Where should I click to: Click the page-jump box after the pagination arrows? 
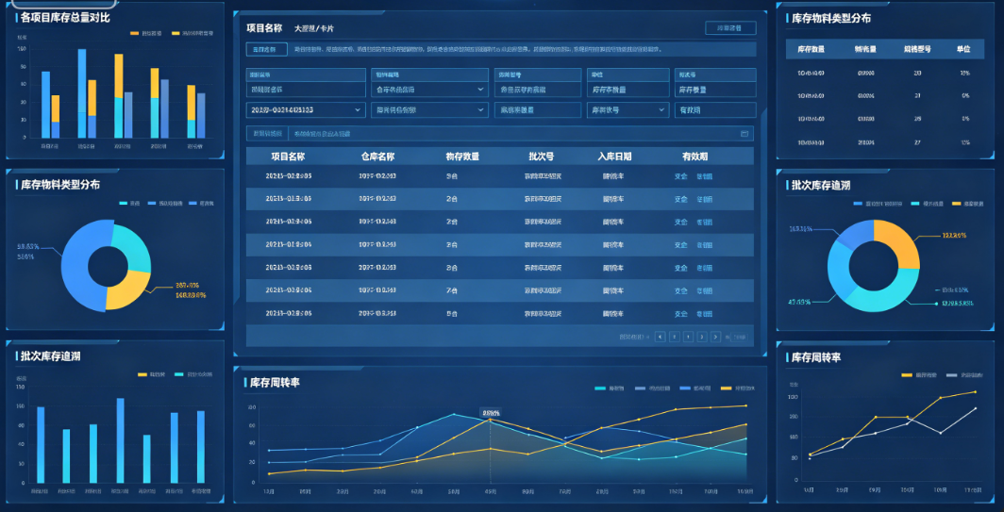tap(738, 337)
